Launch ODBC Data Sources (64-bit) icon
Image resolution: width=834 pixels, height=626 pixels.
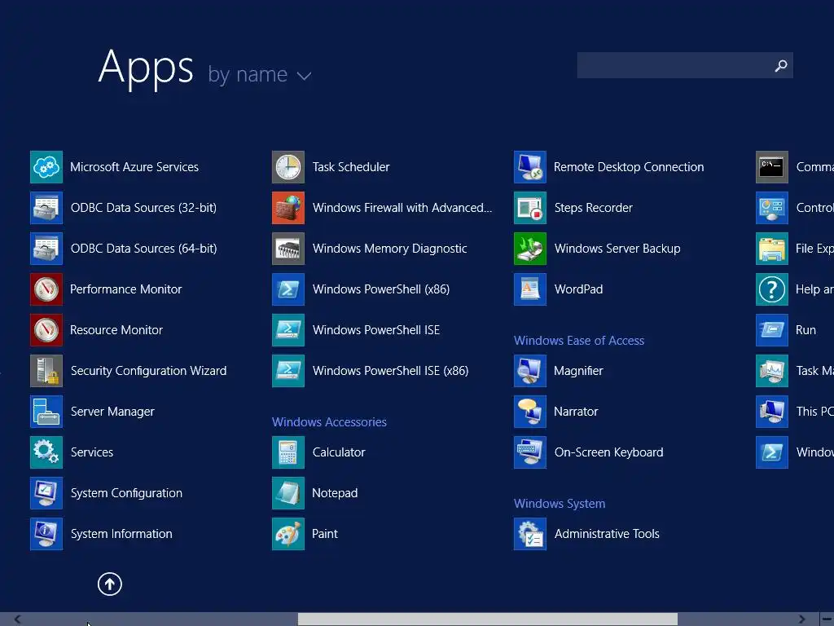[46, 249]
